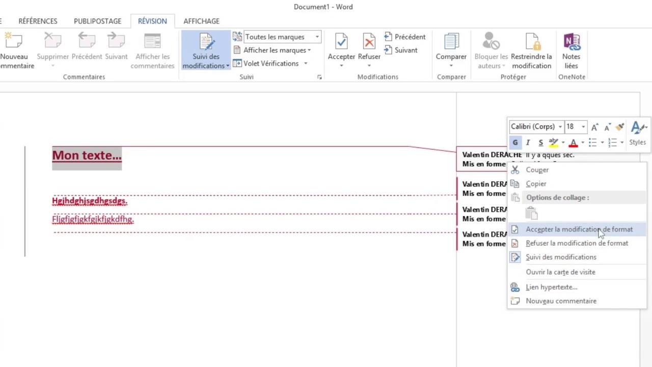Click the bullet list icon
The height and width of the screenshot is (367, 652).
pyautogui.click(x=592, y=142)
